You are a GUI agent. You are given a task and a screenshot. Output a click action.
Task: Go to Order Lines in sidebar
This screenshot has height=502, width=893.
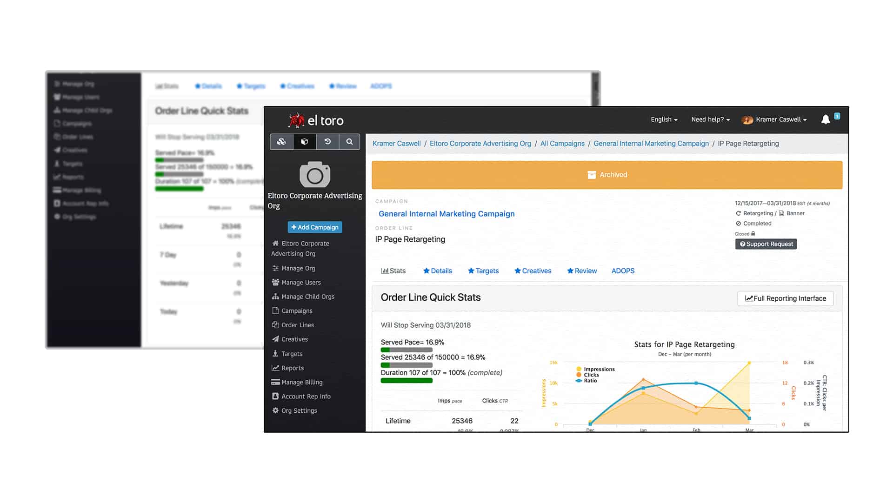(293, 325)
